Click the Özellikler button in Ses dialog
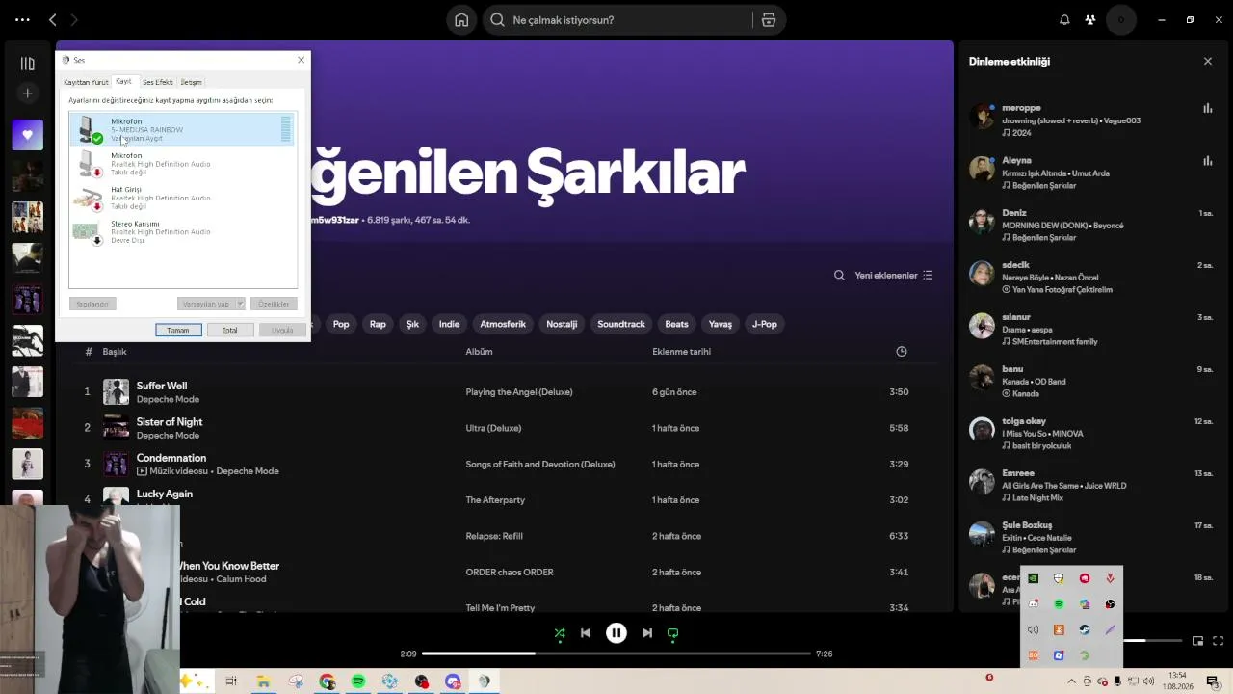Viewport: 1233px width, 694px height. click(274, 305)
